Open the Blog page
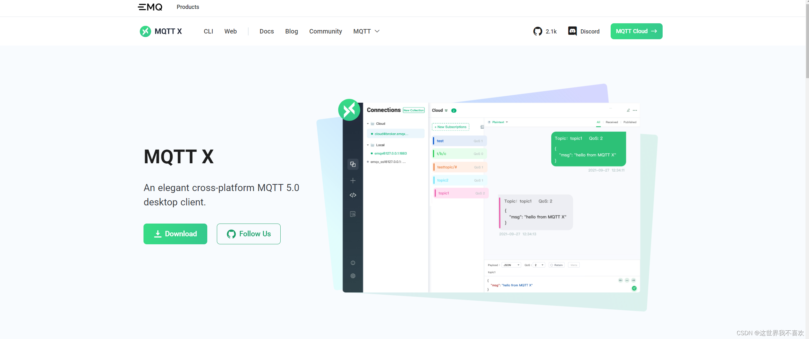This screenshot has width=809, height=339. pyautogui.click(x=291, y=31)
